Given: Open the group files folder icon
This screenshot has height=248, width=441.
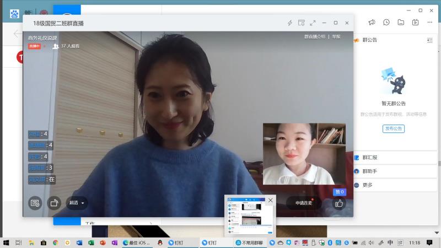Looking at the screenshot, I should (401, 22).
